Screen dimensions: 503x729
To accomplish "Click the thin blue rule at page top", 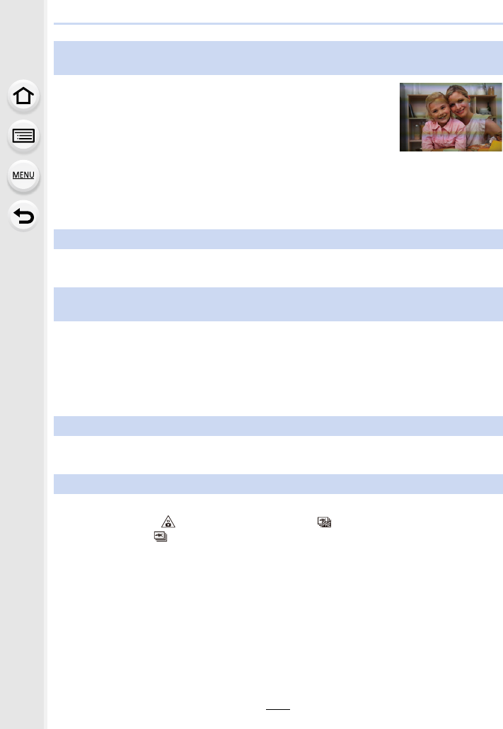I will tap(278, 23).
